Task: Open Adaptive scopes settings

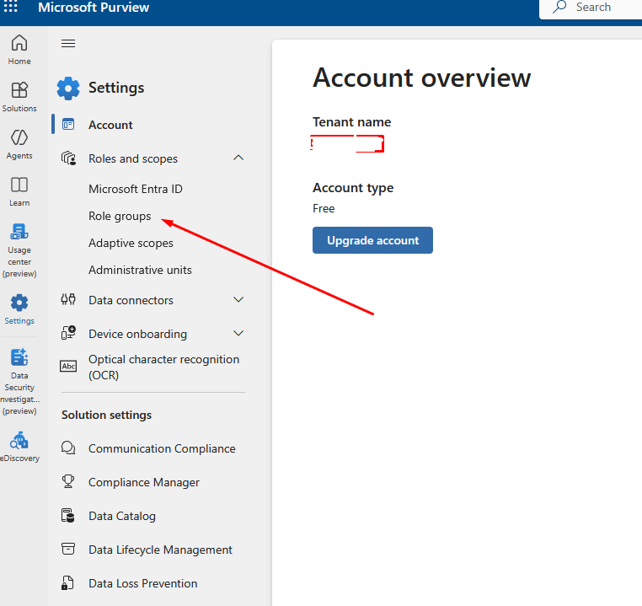Action: coord(131,244)
